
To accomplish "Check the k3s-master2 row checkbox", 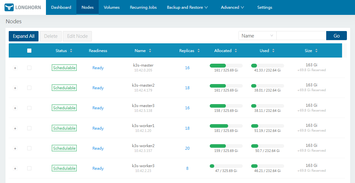I will click(29, 88).
